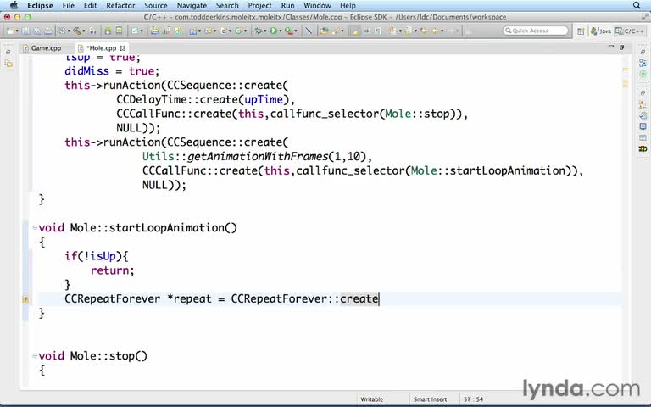Click the Quick Access search field
Viewport: 651px width, 407px height.
(535, 31)
